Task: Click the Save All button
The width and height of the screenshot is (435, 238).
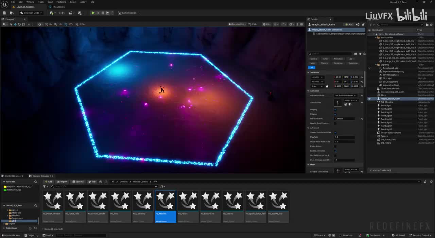Action: coord(78,182)
